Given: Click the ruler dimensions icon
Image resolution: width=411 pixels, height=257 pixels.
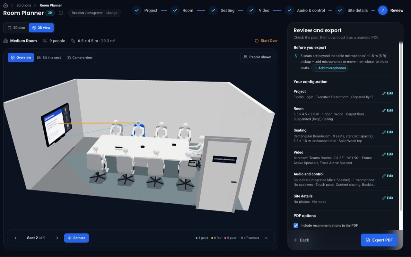Looking at the screenshot, I should [73, 41].
